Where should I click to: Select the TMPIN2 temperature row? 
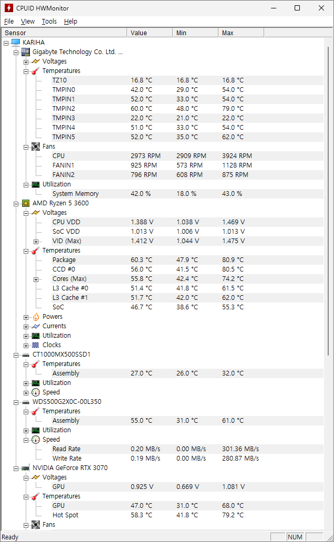188,109
